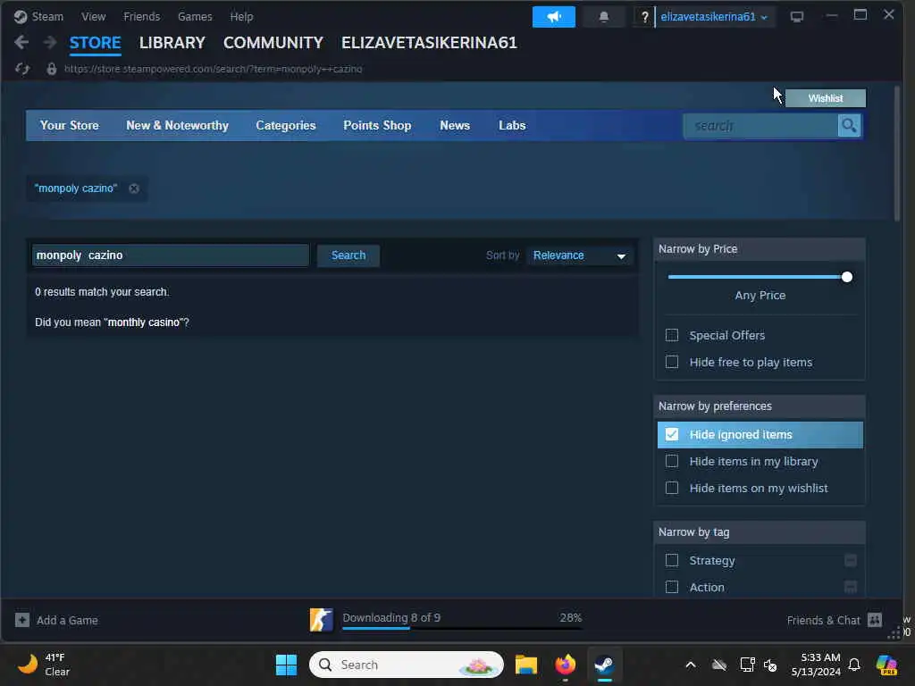Click the question mark help icon
The height and width of the screenshot is (686, 915).
tap(644, 17)
